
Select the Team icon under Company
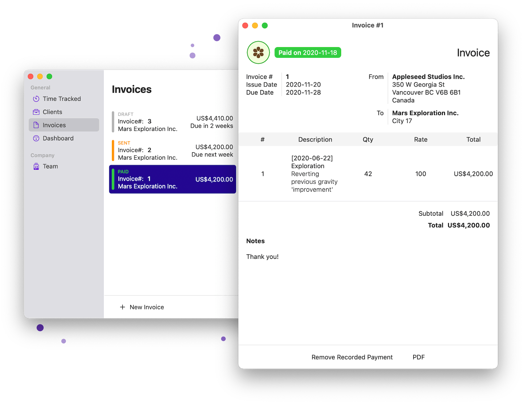[x=36, y=166]
